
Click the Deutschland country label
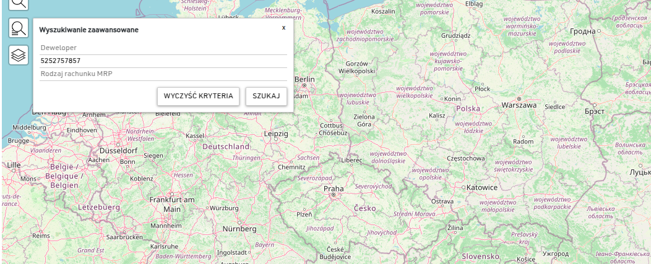click(x=226, y=147)
